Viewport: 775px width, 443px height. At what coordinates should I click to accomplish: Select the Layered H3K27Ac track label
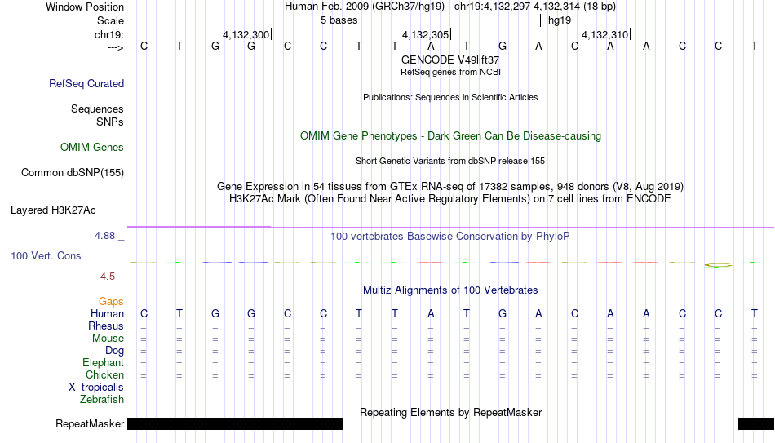pyautogui.click(x=53, y=210)
